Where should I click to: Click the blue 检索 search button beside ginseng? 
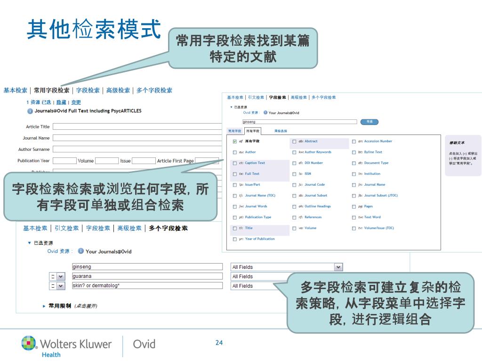pos(369,122)
